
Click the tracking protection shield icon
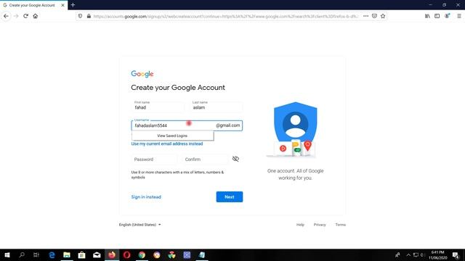pyautogui.click(x=80, y=16)
